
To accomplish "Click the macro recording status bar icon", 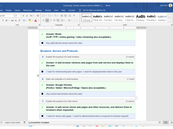I will (25, 122).
